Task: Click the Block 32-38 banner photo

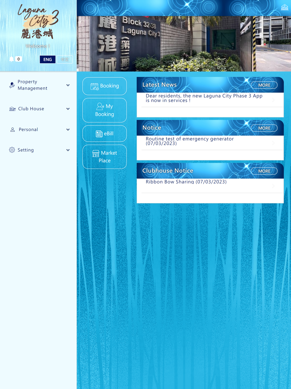Action: tap(184, 44)
